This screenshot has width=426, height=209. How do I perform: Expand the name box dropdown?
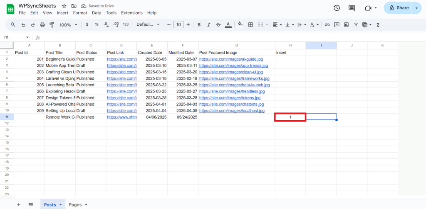tap(27, 37)
